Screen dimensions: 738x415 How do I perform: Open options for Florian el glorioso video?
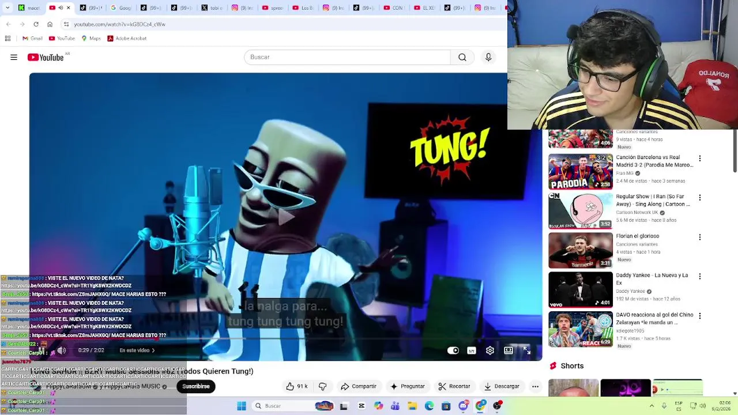700,237
